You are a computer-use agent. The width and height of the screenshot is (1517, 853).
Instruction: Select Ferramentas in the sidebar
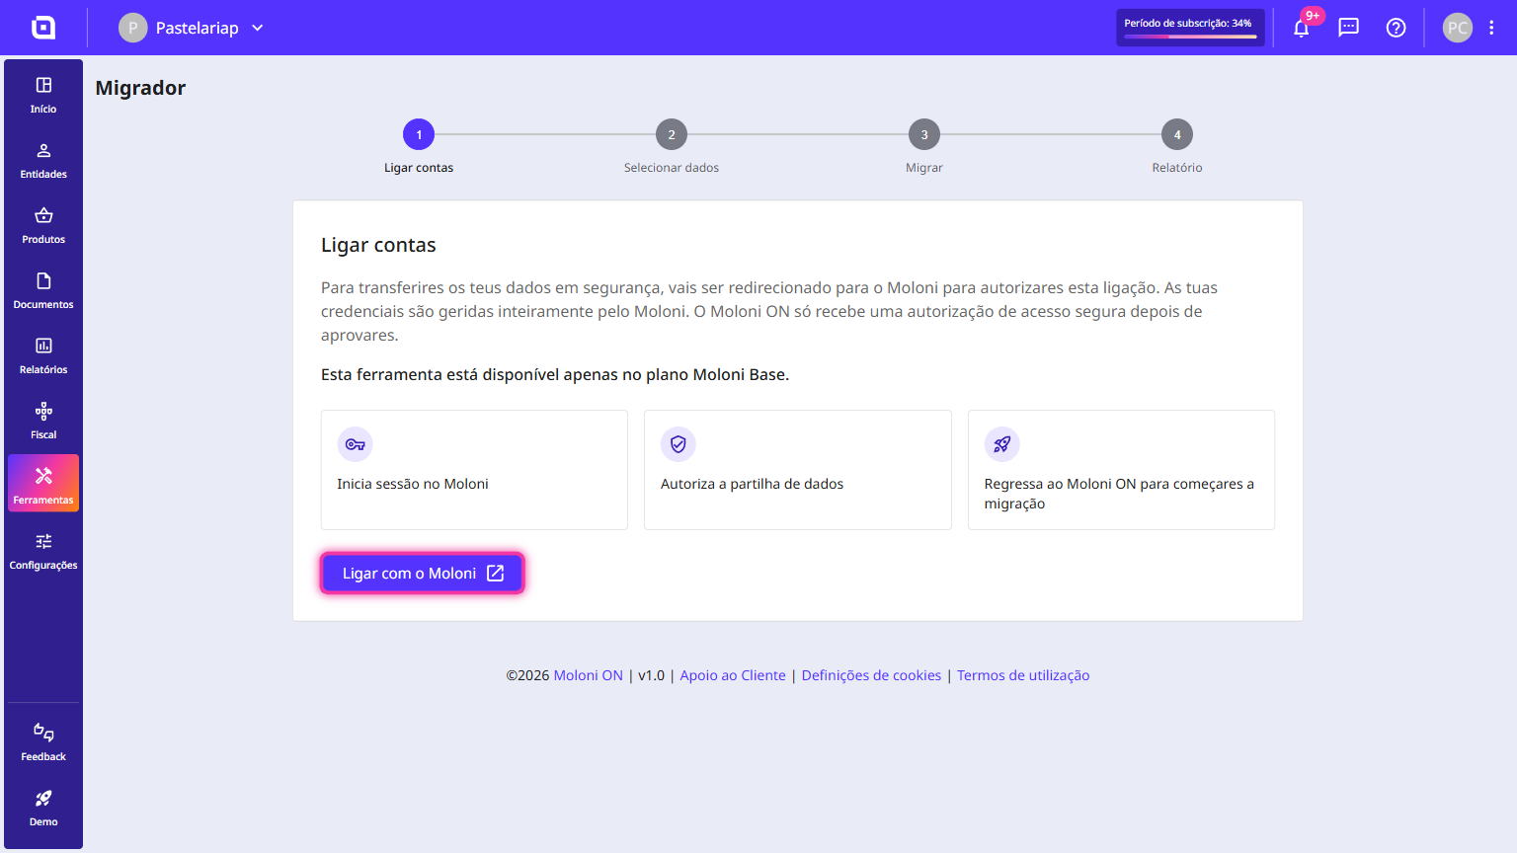pos(43,484)
